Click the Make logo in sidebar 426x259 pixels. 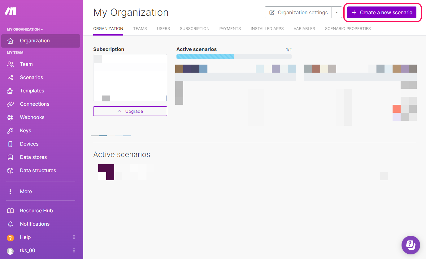coord(11,11)
